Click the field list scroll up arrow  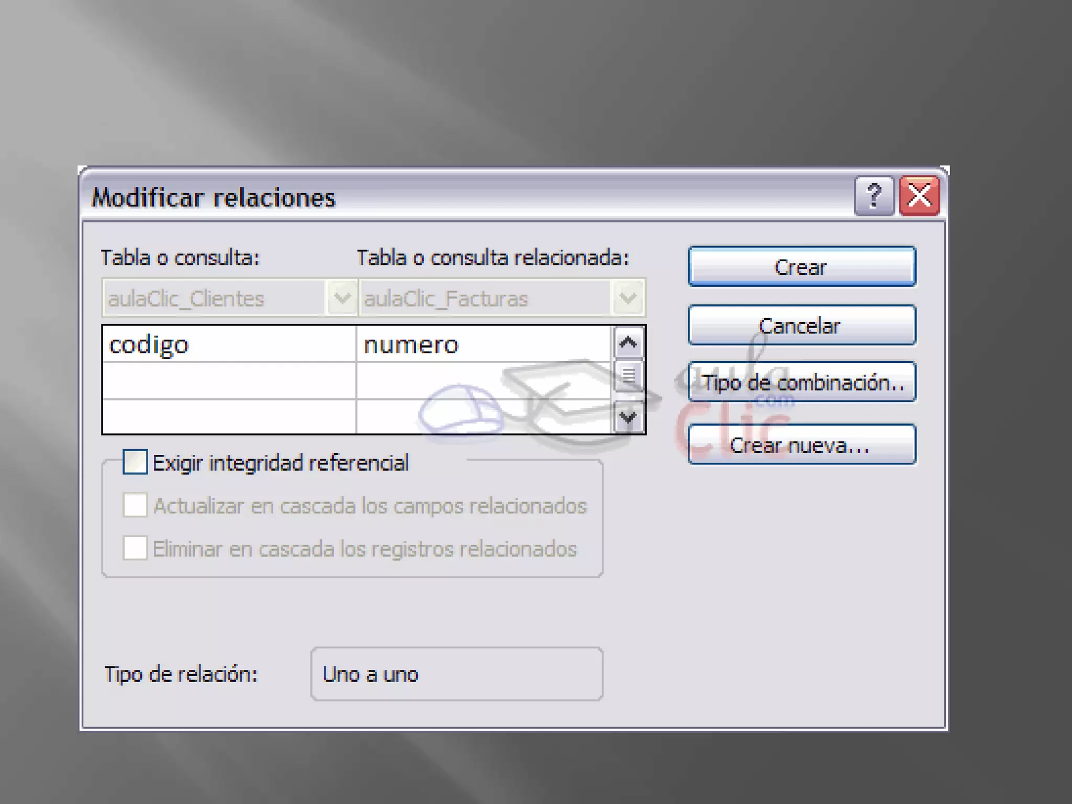pyautogui.click(x=628, y=343)
